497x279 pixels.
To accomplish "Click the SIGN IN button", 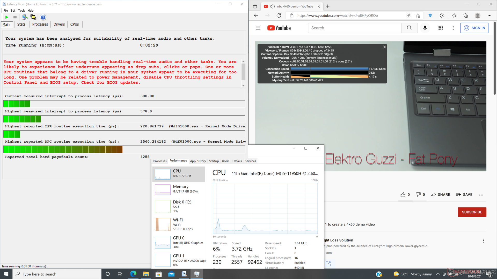I will point(474,28).
